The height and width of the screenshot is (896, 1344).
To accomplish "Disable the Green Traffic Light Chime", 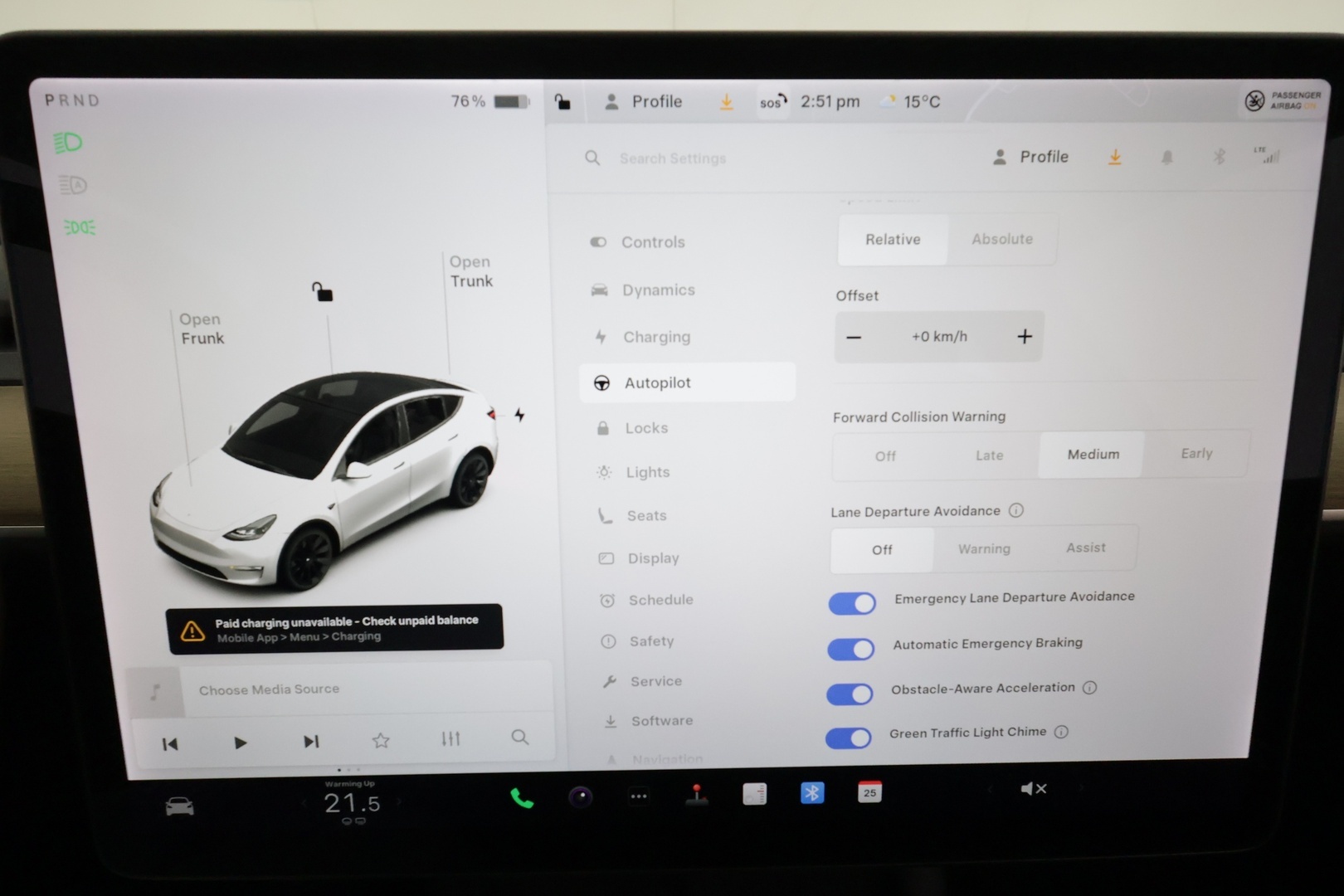I will point(847,738).
